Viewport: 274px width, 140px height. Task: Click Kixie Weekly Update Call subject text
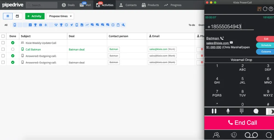pos(41,43)
